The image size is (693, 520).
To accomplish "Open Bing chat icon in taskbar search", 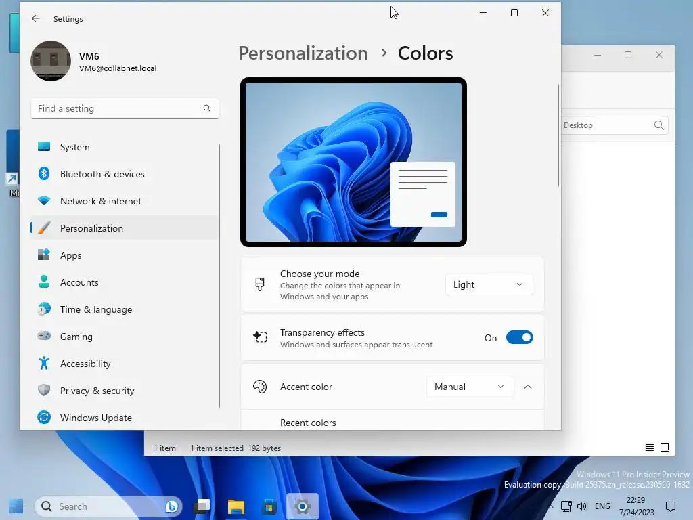I will point(171,506).
